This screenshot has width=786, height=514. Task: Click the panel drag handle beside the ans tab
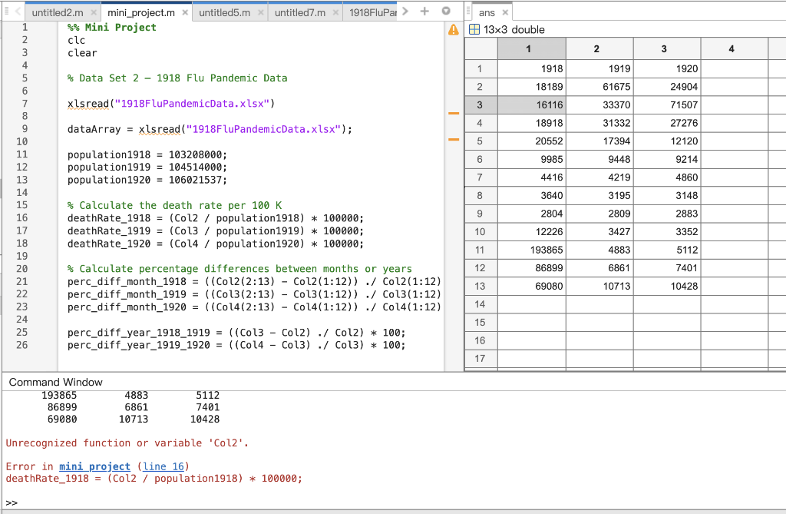(x=468, y=12)
